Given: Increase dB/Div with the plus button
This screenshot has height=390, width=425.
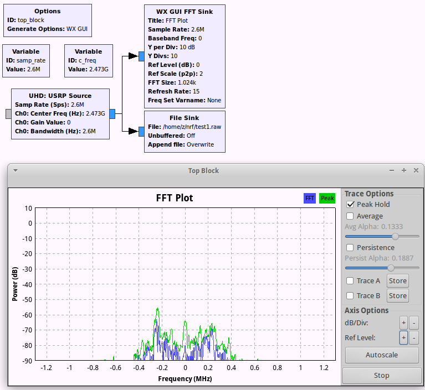Looking at the screenshot, I should (403, 323).
